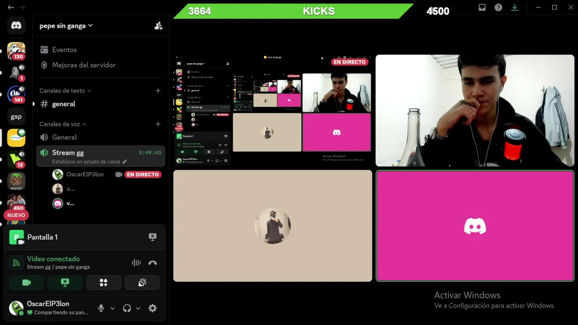Toggle noise suppression icon
Viewport: 578px width, 325px height.
click(136, 263)
